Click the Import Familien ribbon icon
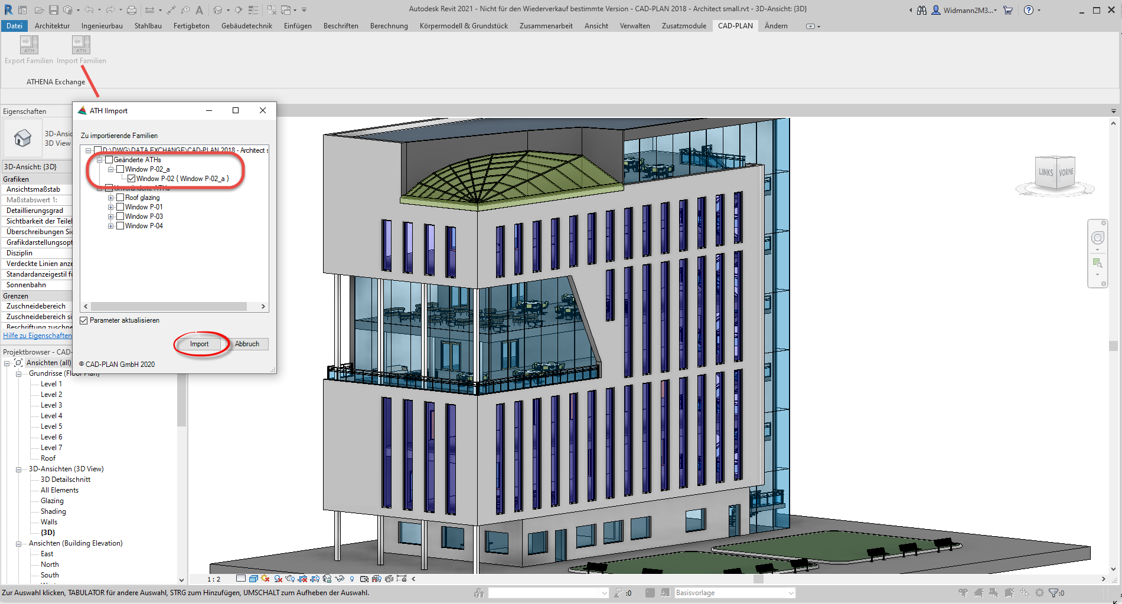The height and width of the screenshot is (604, 1122). 81,45
